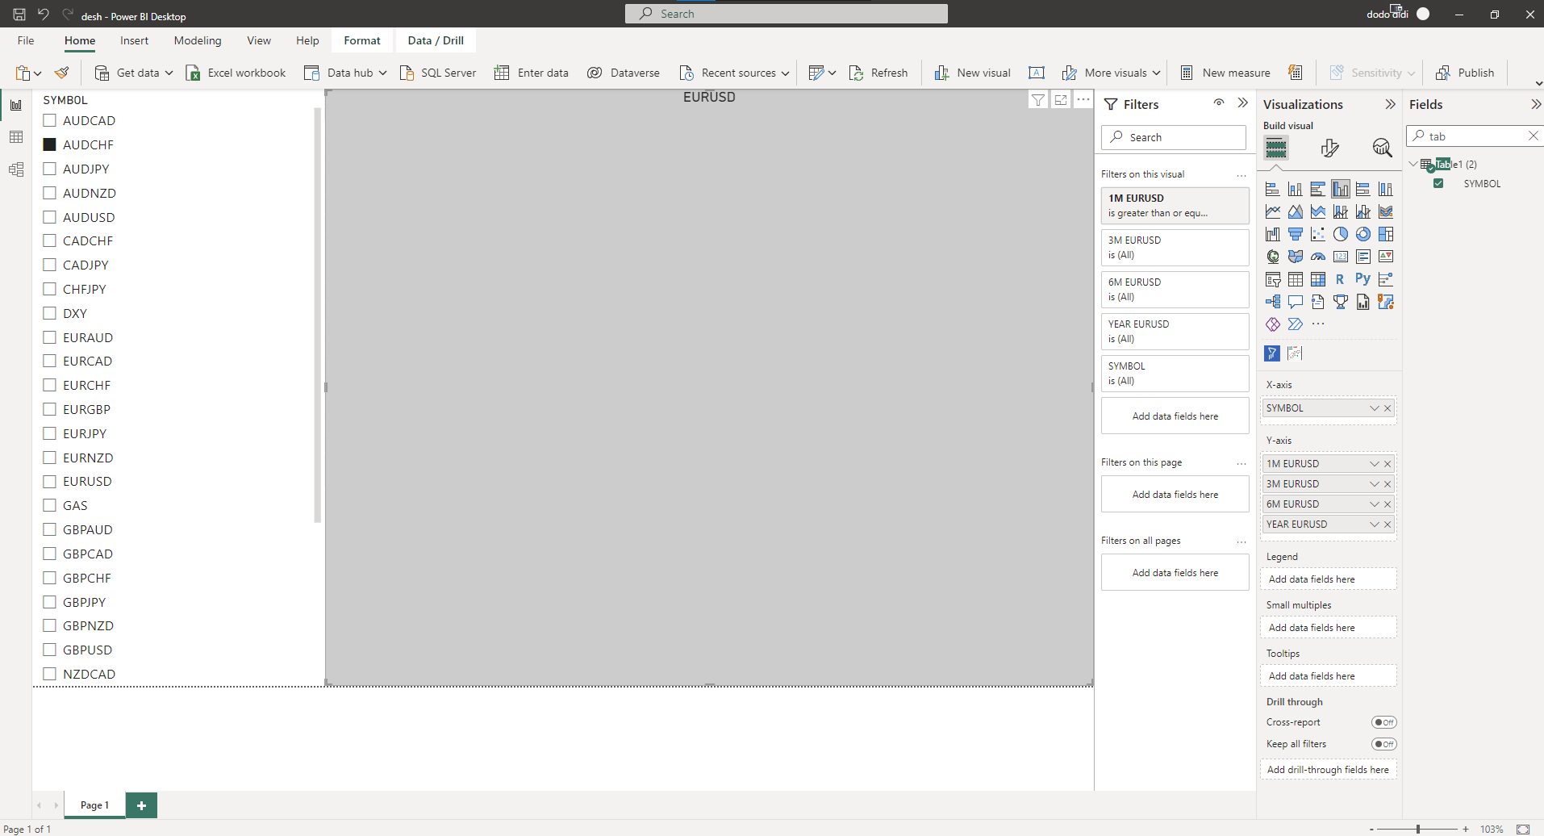This screenshot has width=1544, height=836.
Task: Choose the Python visual
Action: coord(1363,279)
